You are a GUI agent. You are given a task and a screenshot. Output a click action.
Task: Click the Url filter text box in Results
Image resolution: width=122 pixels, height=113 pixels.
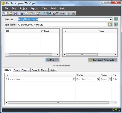[39, 79]
